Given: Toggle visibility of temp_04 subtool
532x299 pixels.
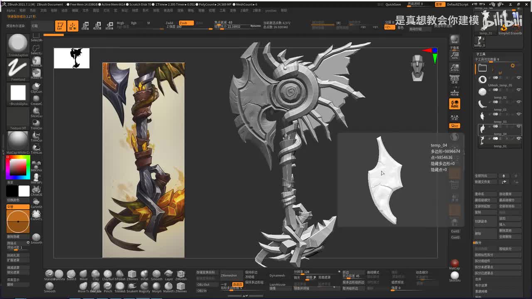Looking at the screenshot, I should (x=519, y=126).
